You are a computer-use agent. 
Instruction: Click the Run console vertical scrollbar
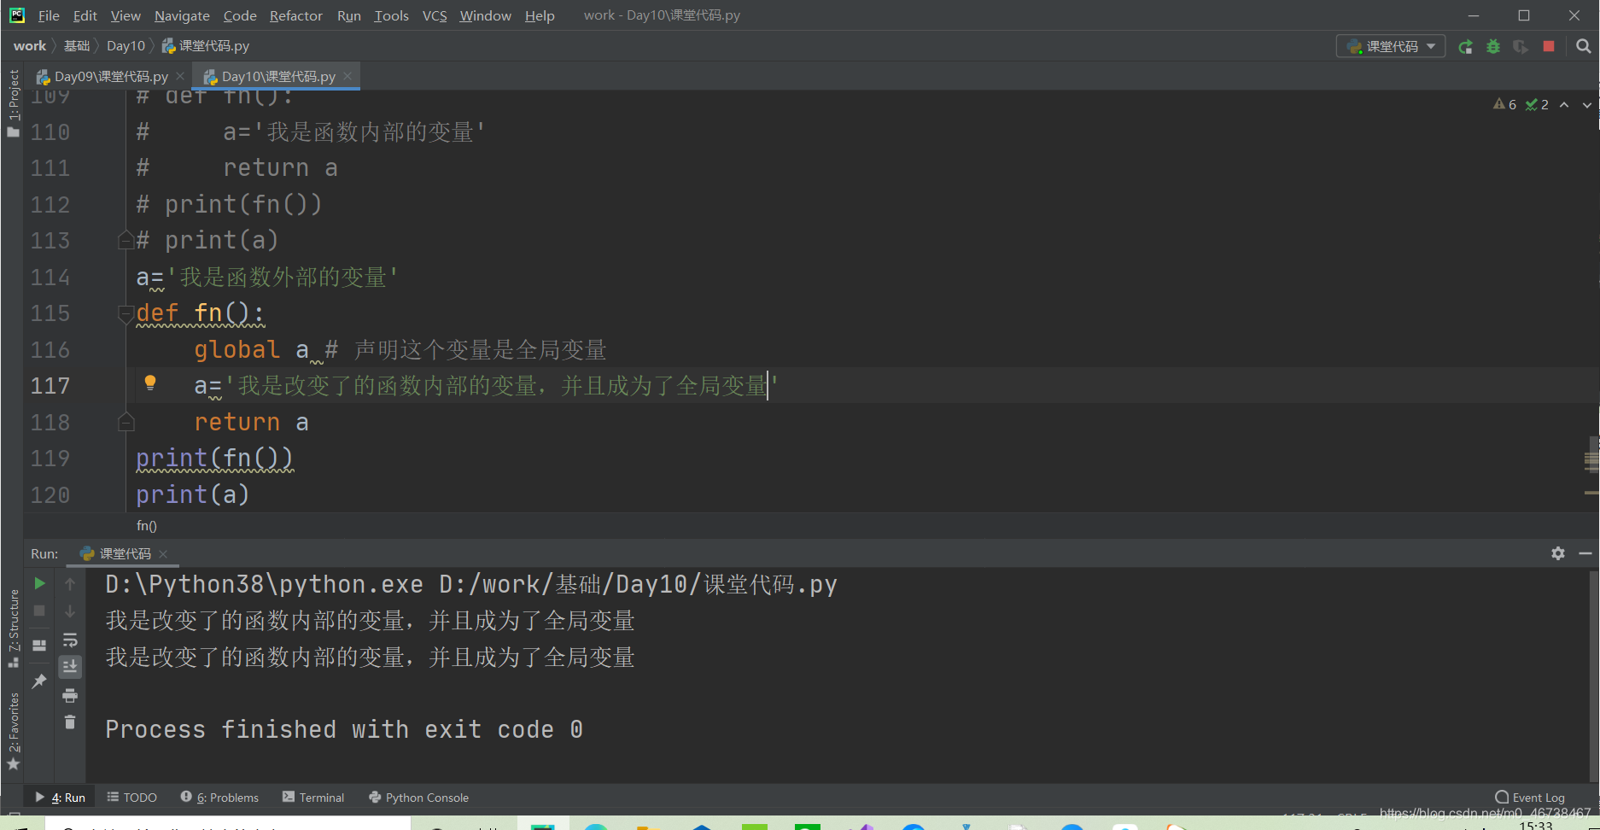1593,675
